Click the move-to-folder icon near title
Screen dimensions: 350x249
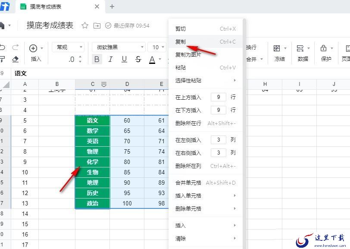[97, 26]
